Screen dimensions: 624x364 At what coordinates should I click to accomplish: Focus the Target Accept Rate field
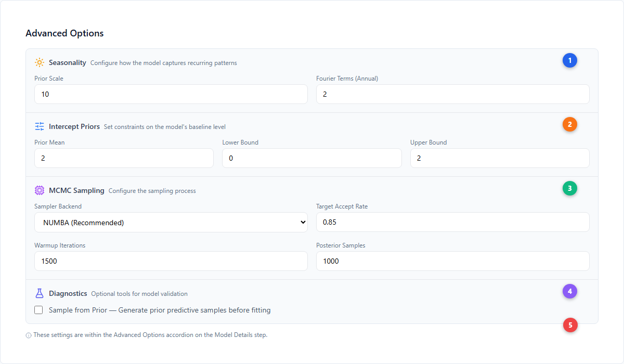[x=453, y=222]
